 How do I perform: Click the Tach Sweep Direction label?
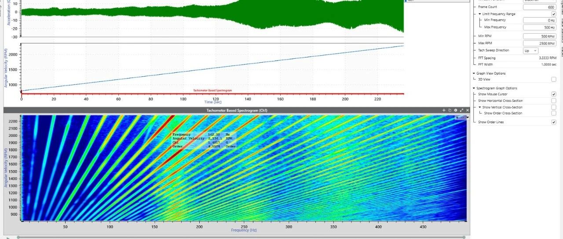click(493, 50)
